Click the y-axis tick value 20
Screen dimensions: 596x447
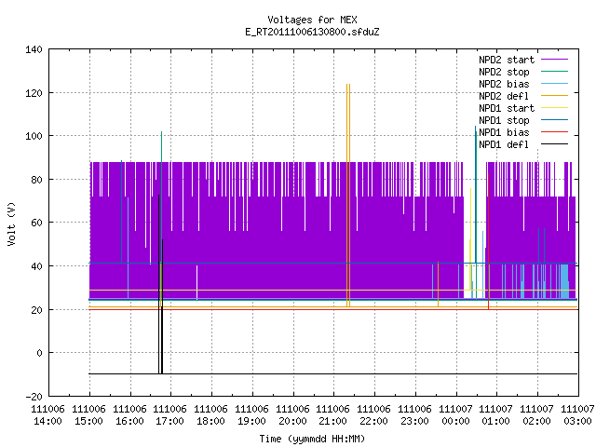tap(36, 310)
